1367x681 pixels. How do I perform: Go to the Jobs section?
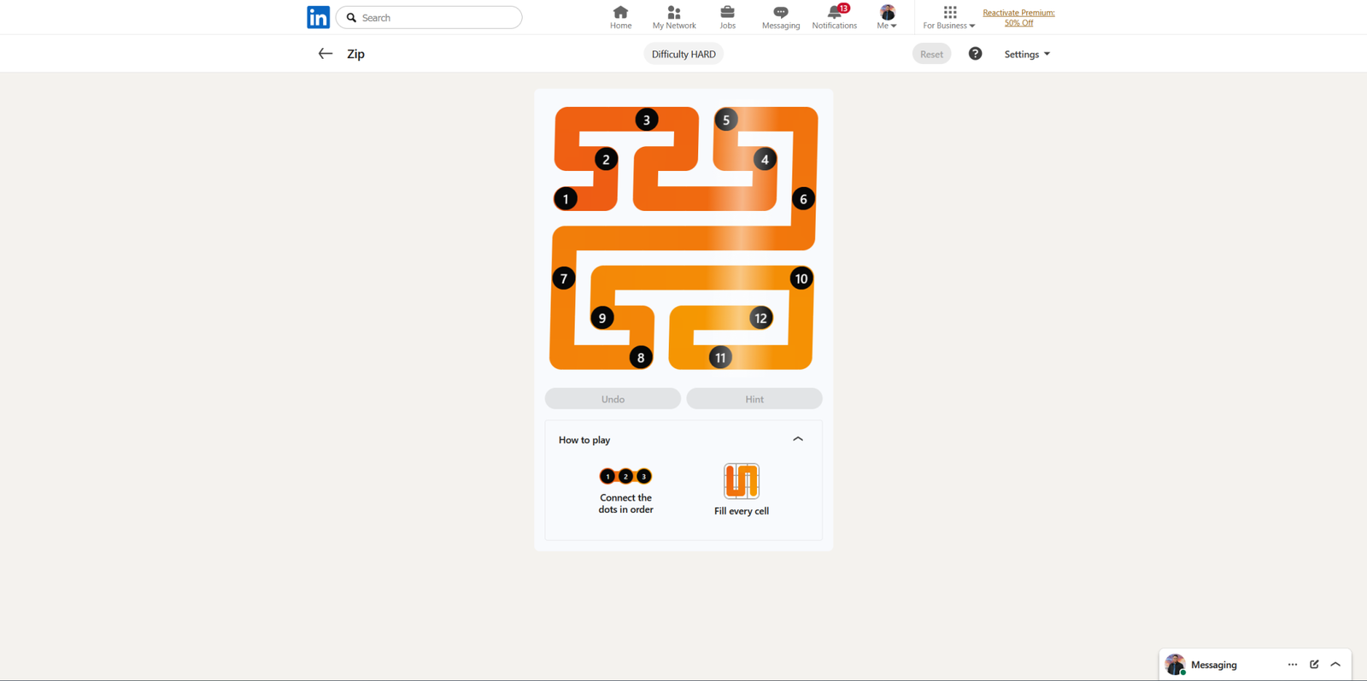click(727, 17)
